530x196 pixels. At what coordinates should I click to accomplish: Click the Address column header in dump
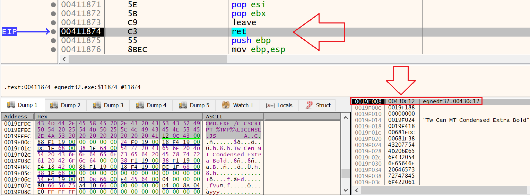point(17,117)
